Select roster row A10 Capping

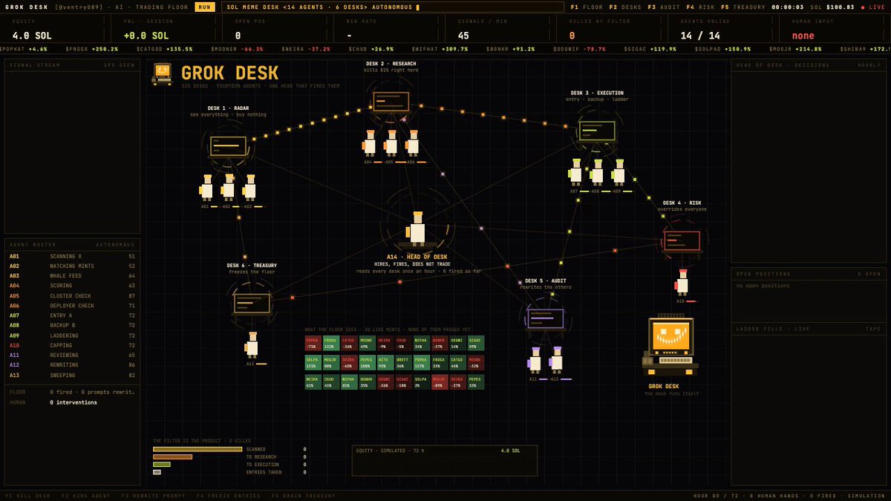pos(72,345)
